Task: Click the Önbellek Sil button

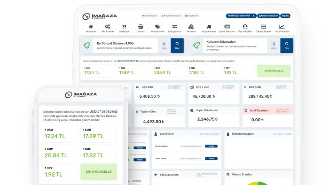Action: 192,15
